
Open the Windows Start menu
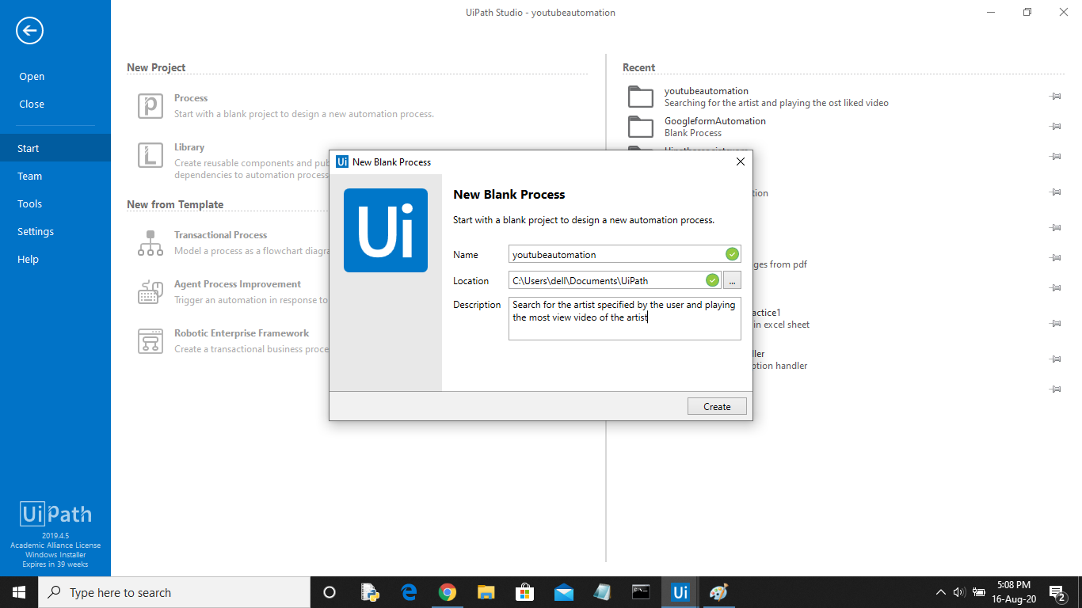(19, 592)
